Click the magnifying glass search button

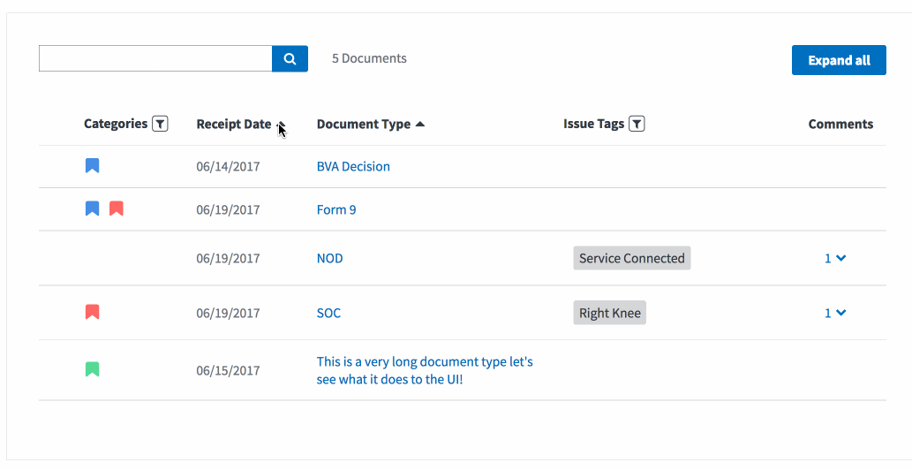pyautogui.click(x=290, y=58)
